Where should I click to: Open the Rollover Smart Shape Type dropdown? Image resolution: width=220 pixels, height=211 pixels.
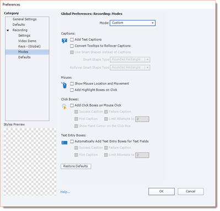click(x=130, y=68)
